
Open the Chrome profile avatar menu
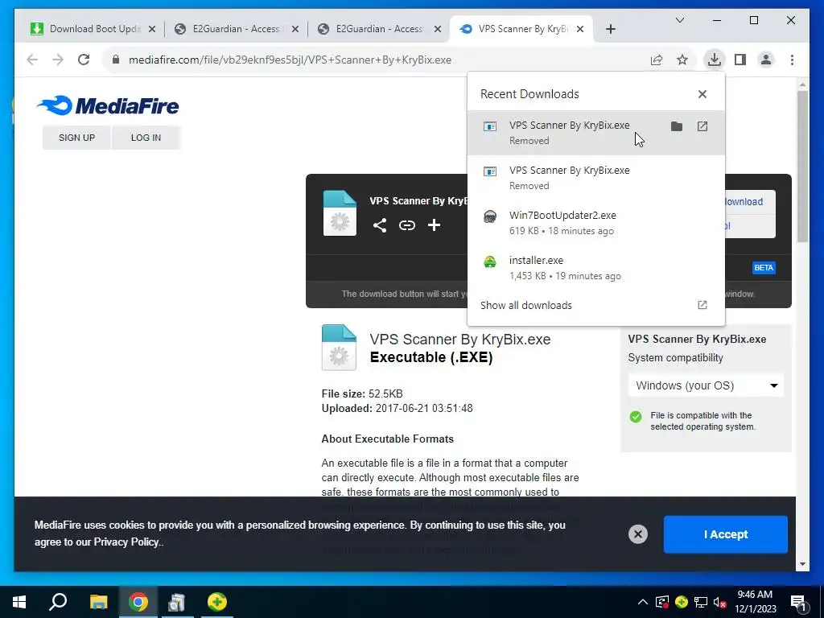766,60
